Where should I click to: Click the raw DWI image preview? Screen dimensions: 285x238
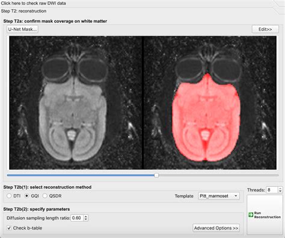tap(76, 102)
